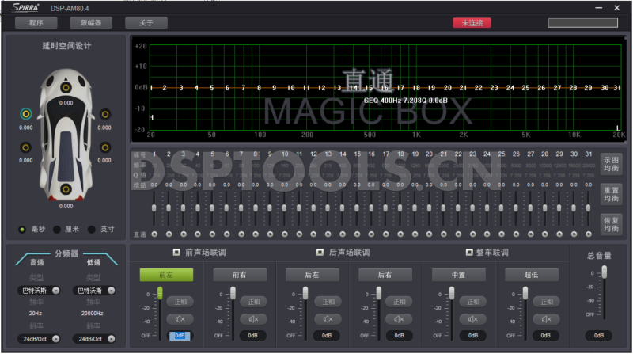
Task: Mute the 后左 channel
Action: tap(328, 319)
